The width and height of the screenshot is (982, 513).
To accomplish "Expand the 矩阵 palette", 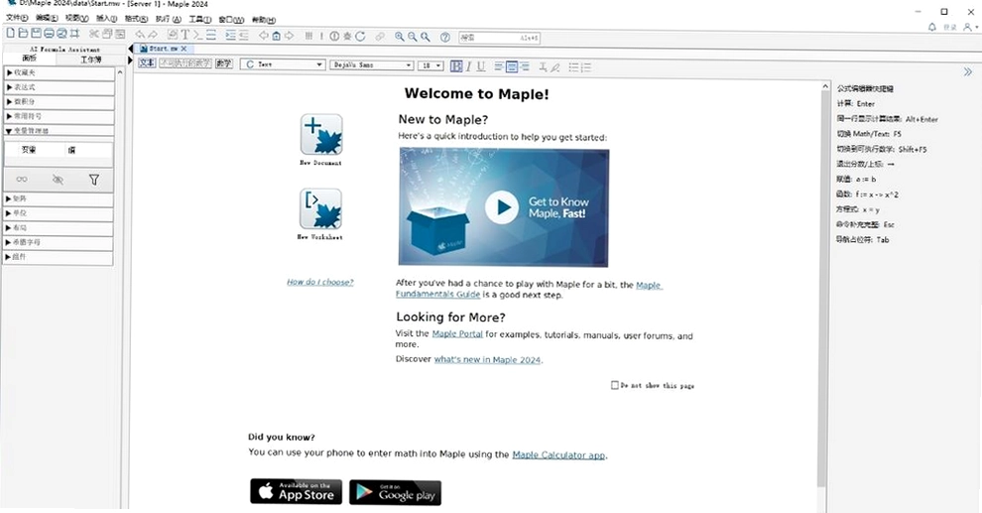I will click(x=59, y=198).
